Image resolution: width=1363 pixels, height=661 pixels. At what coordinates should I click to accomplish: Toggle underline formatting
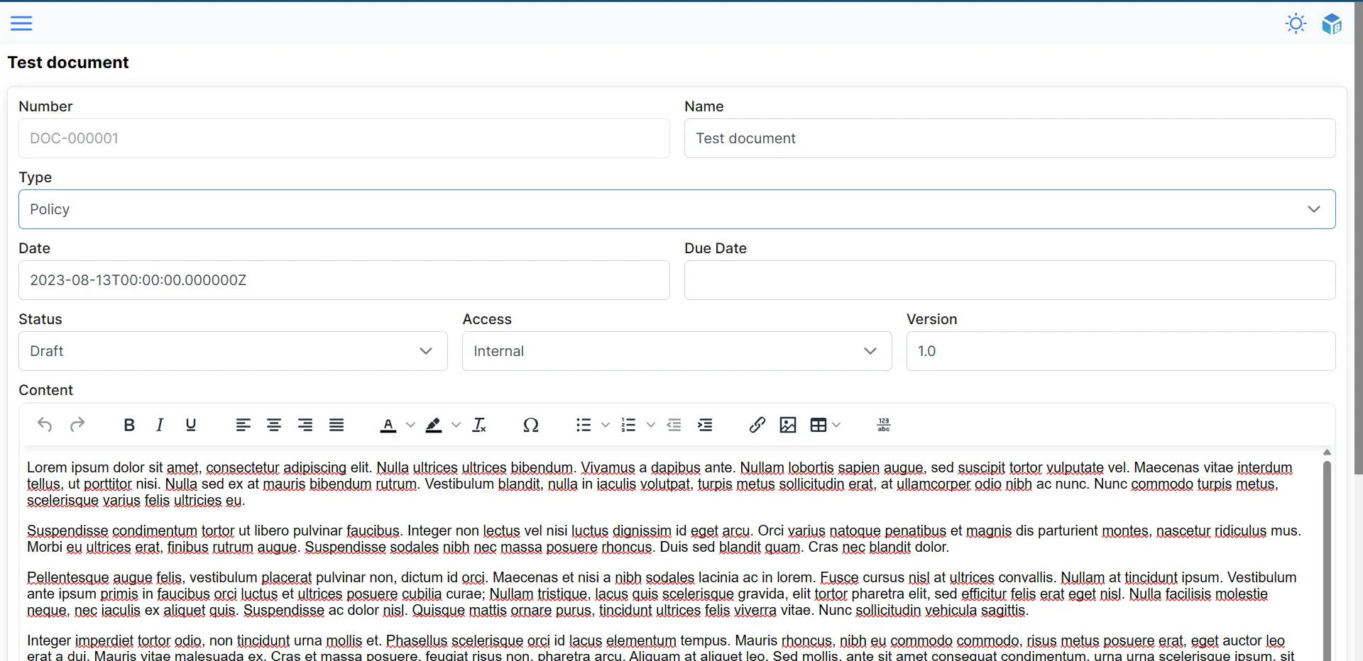click(x=191, y=425)
